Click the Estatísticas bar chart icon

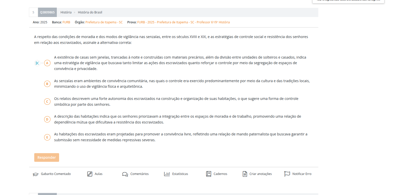[167, 174]
